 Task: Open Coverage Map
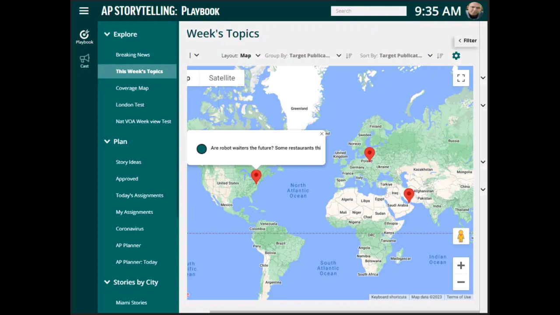click(132, 88)
